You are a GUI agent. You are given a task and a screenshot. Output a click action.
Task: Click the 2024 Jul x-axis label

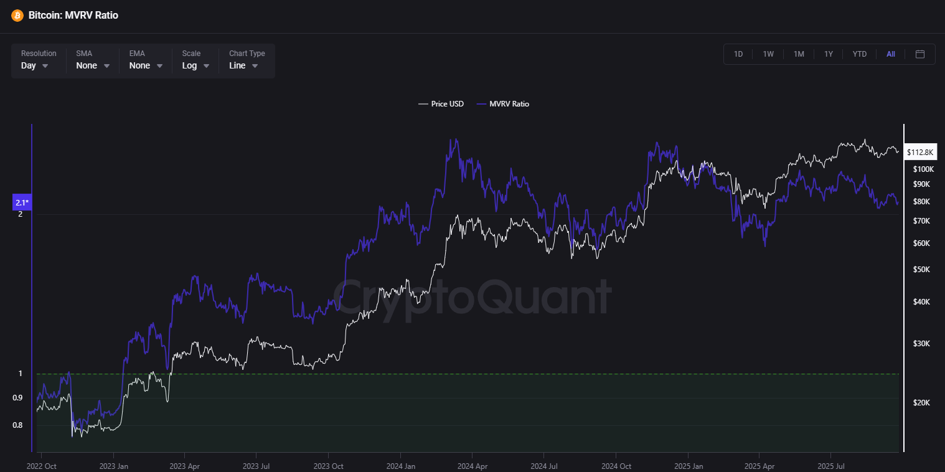(x=543, y=466)
